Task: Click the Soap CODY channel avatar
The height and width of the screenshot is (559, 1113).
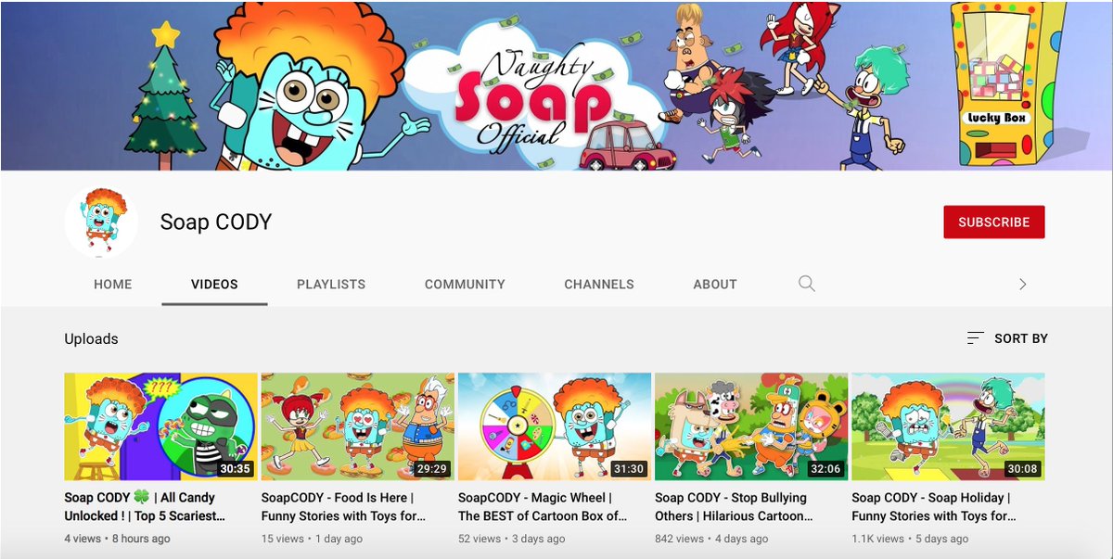Action: tap(101, 222)
